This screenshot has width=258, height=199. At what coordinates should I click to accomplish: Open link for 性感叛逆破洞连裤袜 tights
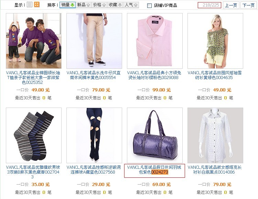94,170
